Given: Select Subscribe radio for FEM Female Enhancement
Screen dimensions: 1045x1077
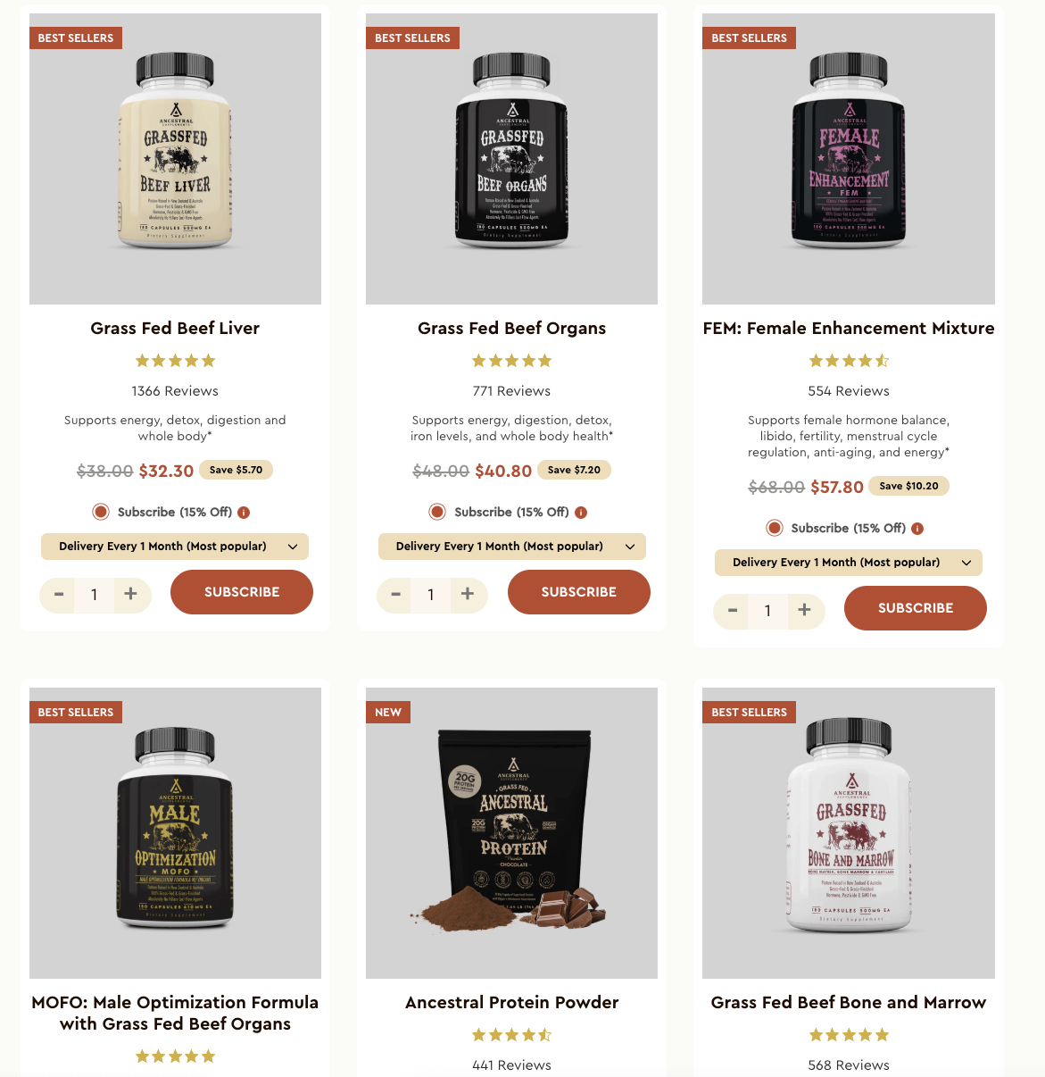Looking at the screenshot, I should [775, 528].
